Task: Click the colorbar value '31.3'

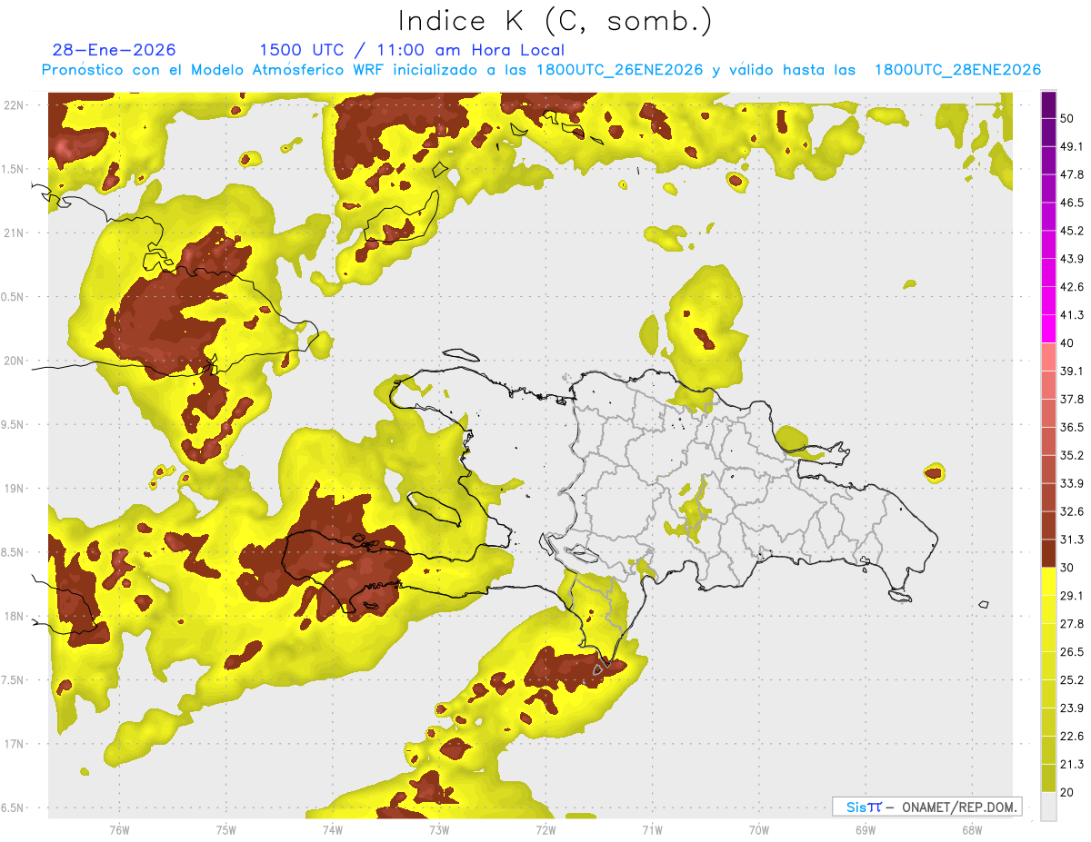Action: pos(1072,540)
